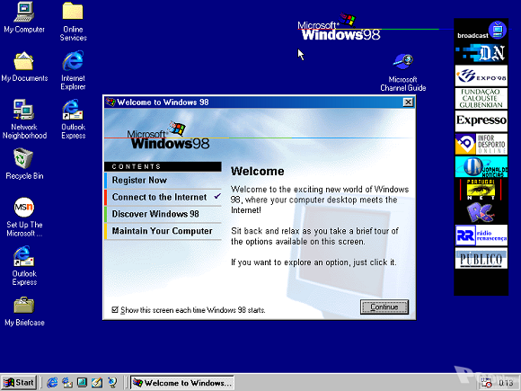Select Discover Windows 98 option

(x=163, y=214)
